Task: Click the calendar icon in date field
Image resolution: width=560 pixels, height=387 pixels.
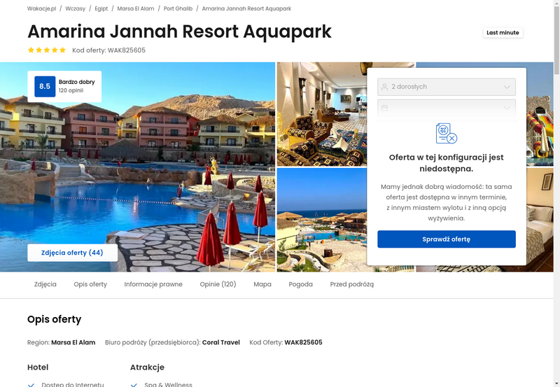Action: point(384,108)
